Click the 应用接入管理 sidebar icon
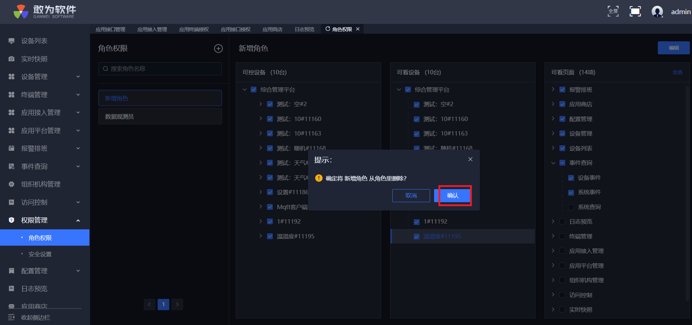692x325 pixels. click(x=12, y=112)
